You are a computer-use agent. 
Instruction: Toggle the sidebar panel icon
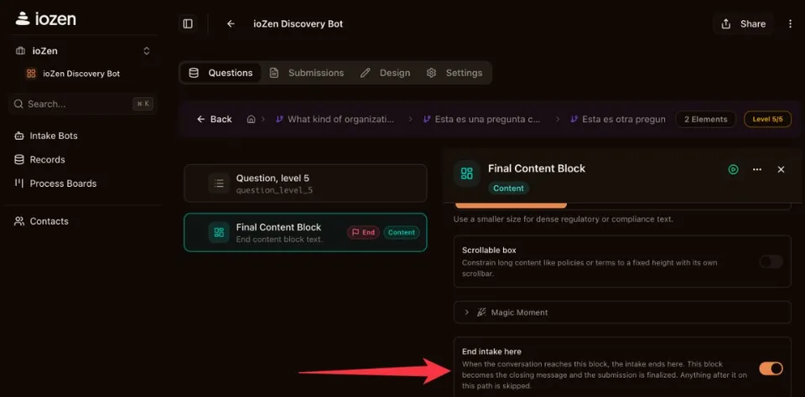(x=188, y=23)
